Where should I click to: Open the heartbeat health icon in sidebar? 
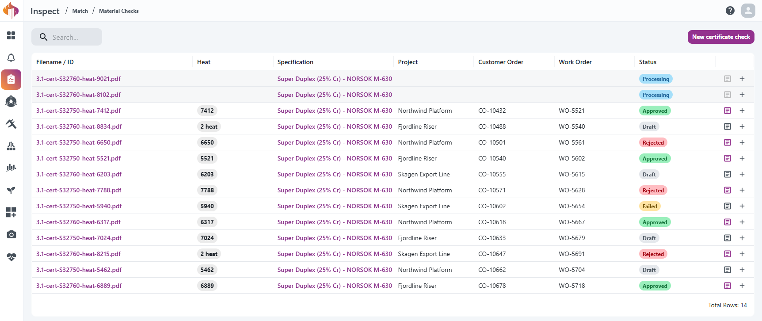click(x=11, y=257)
